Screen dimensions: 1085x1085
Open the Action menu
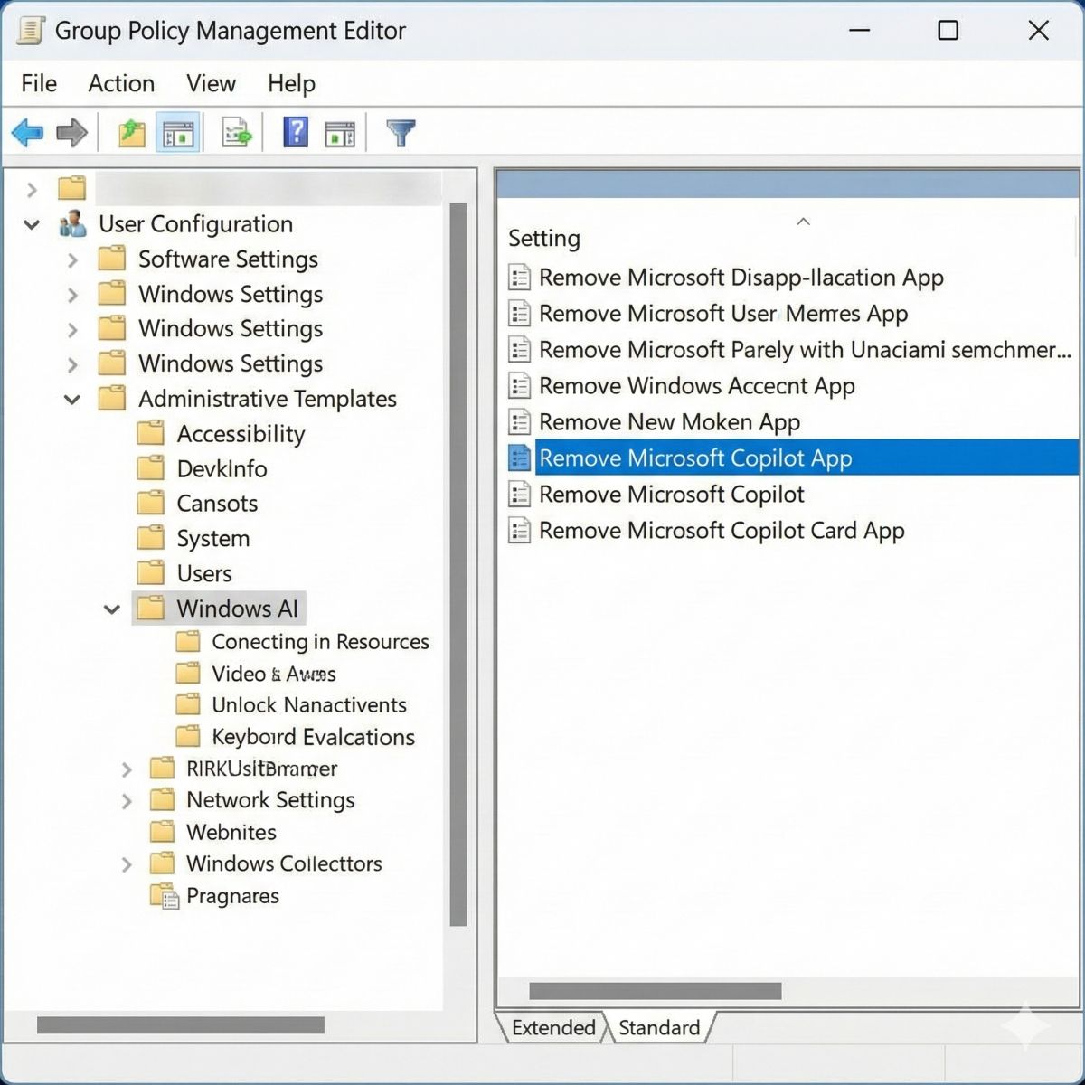point(121,83)
